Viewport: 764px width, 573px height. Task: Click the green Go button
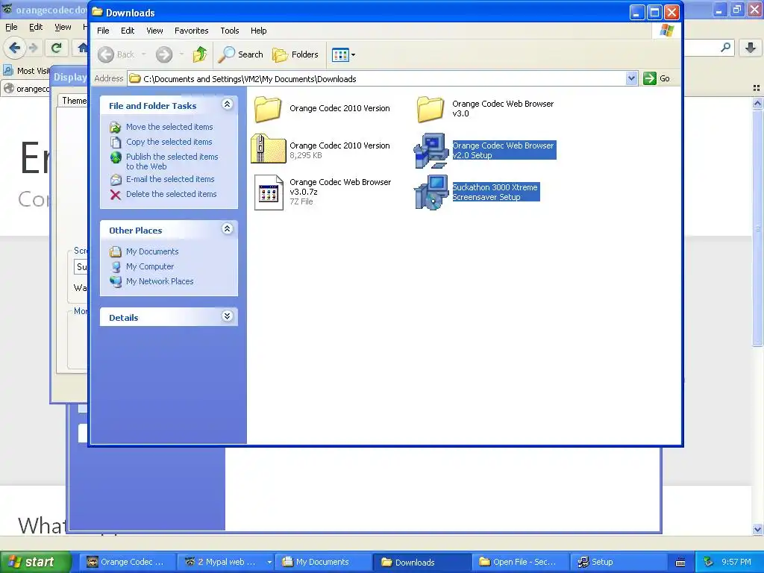pos(657,78)
